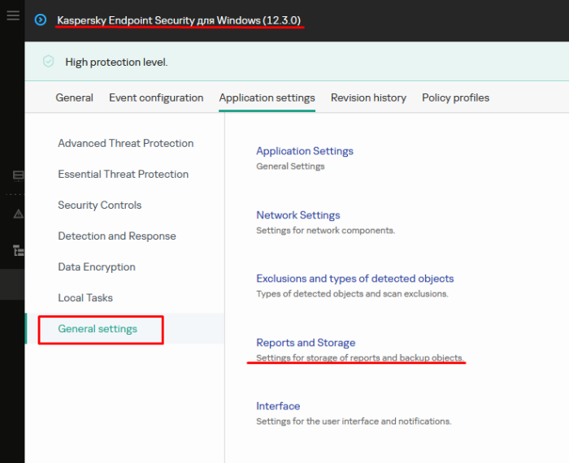Click the circled arrow icon beside policy title
Viewport: 569px width, 463px height.
pyautogui.click(x=41, y=19)
